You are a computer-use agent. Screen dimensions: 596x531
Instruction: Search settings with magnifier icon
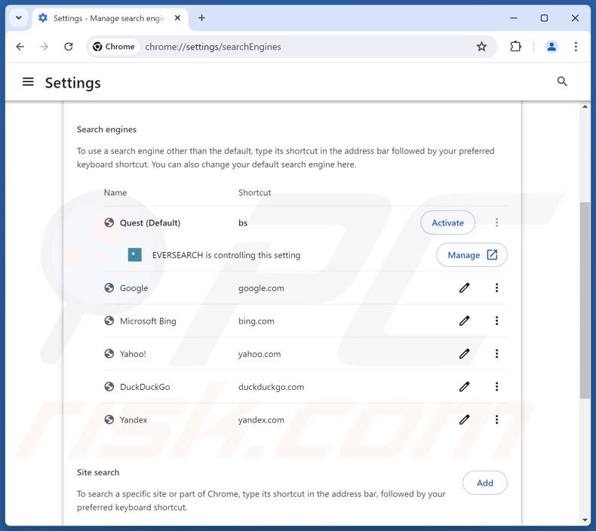point(562,81)
